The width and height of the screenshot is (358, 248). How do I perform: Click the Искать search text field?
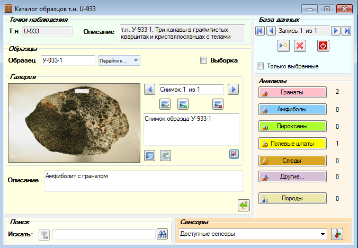point(104,234)
